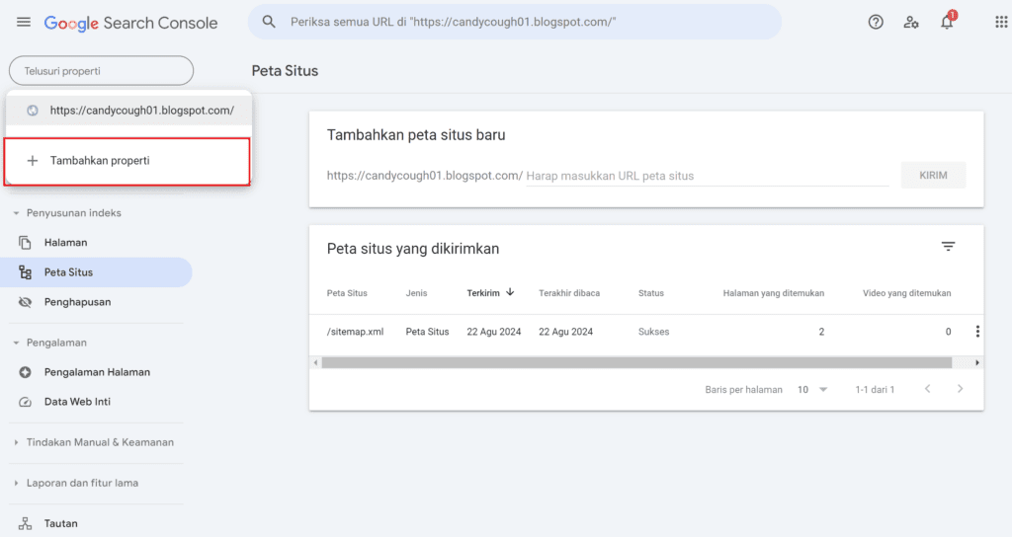This screenshot has width=1012, height=537.
Task: Click the globe icon beside candycough01 property
Action: coord(33,111)
